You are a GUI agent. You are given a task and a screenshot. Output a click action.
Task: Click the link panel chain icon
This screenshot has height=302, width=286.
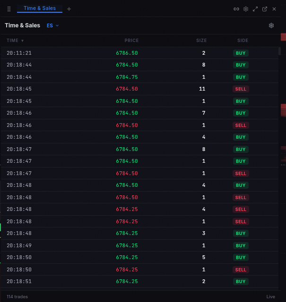coord(236,9)
